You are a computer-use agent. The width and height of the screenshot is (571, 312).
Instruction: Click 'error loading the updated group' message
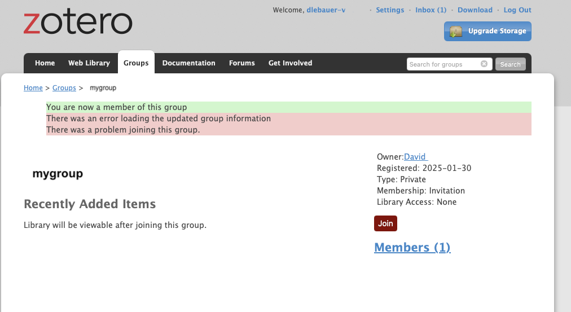[x=289, y=118]
